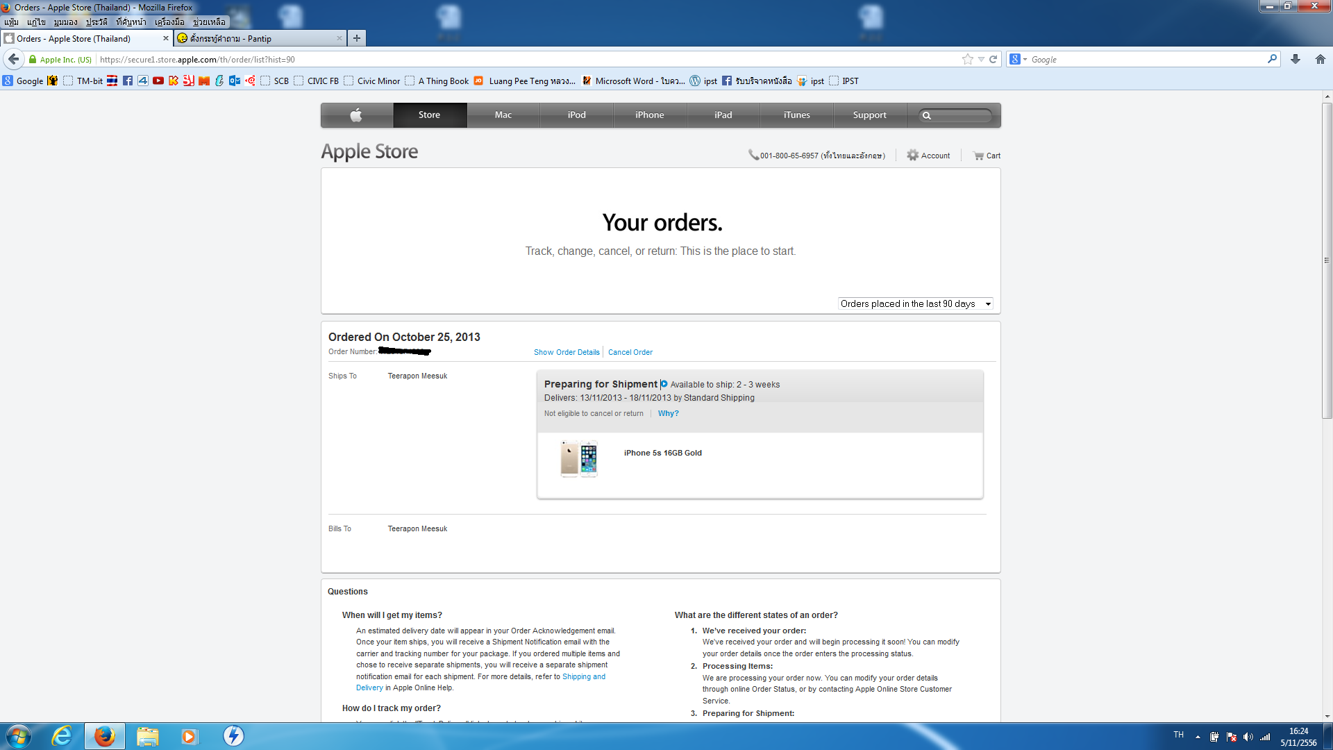Image resolution: width=1333 pixels, height=750 pixels.
Task: Click the browser address bar
Action: (528, 60)
